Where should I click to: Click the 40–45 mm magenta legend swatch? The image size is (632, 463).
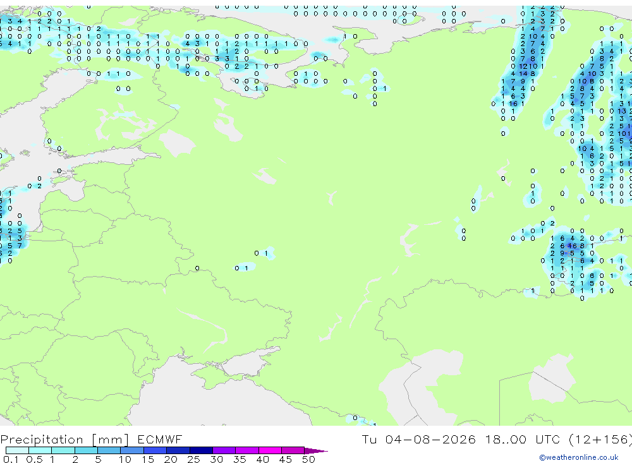[x=270, y=450]
